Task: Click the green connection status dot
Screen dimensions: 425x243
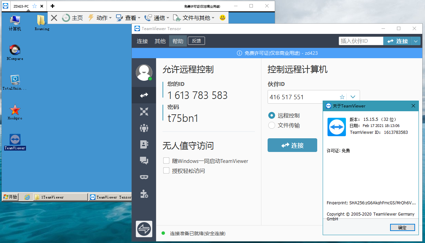Action: [x=163, y=233]
